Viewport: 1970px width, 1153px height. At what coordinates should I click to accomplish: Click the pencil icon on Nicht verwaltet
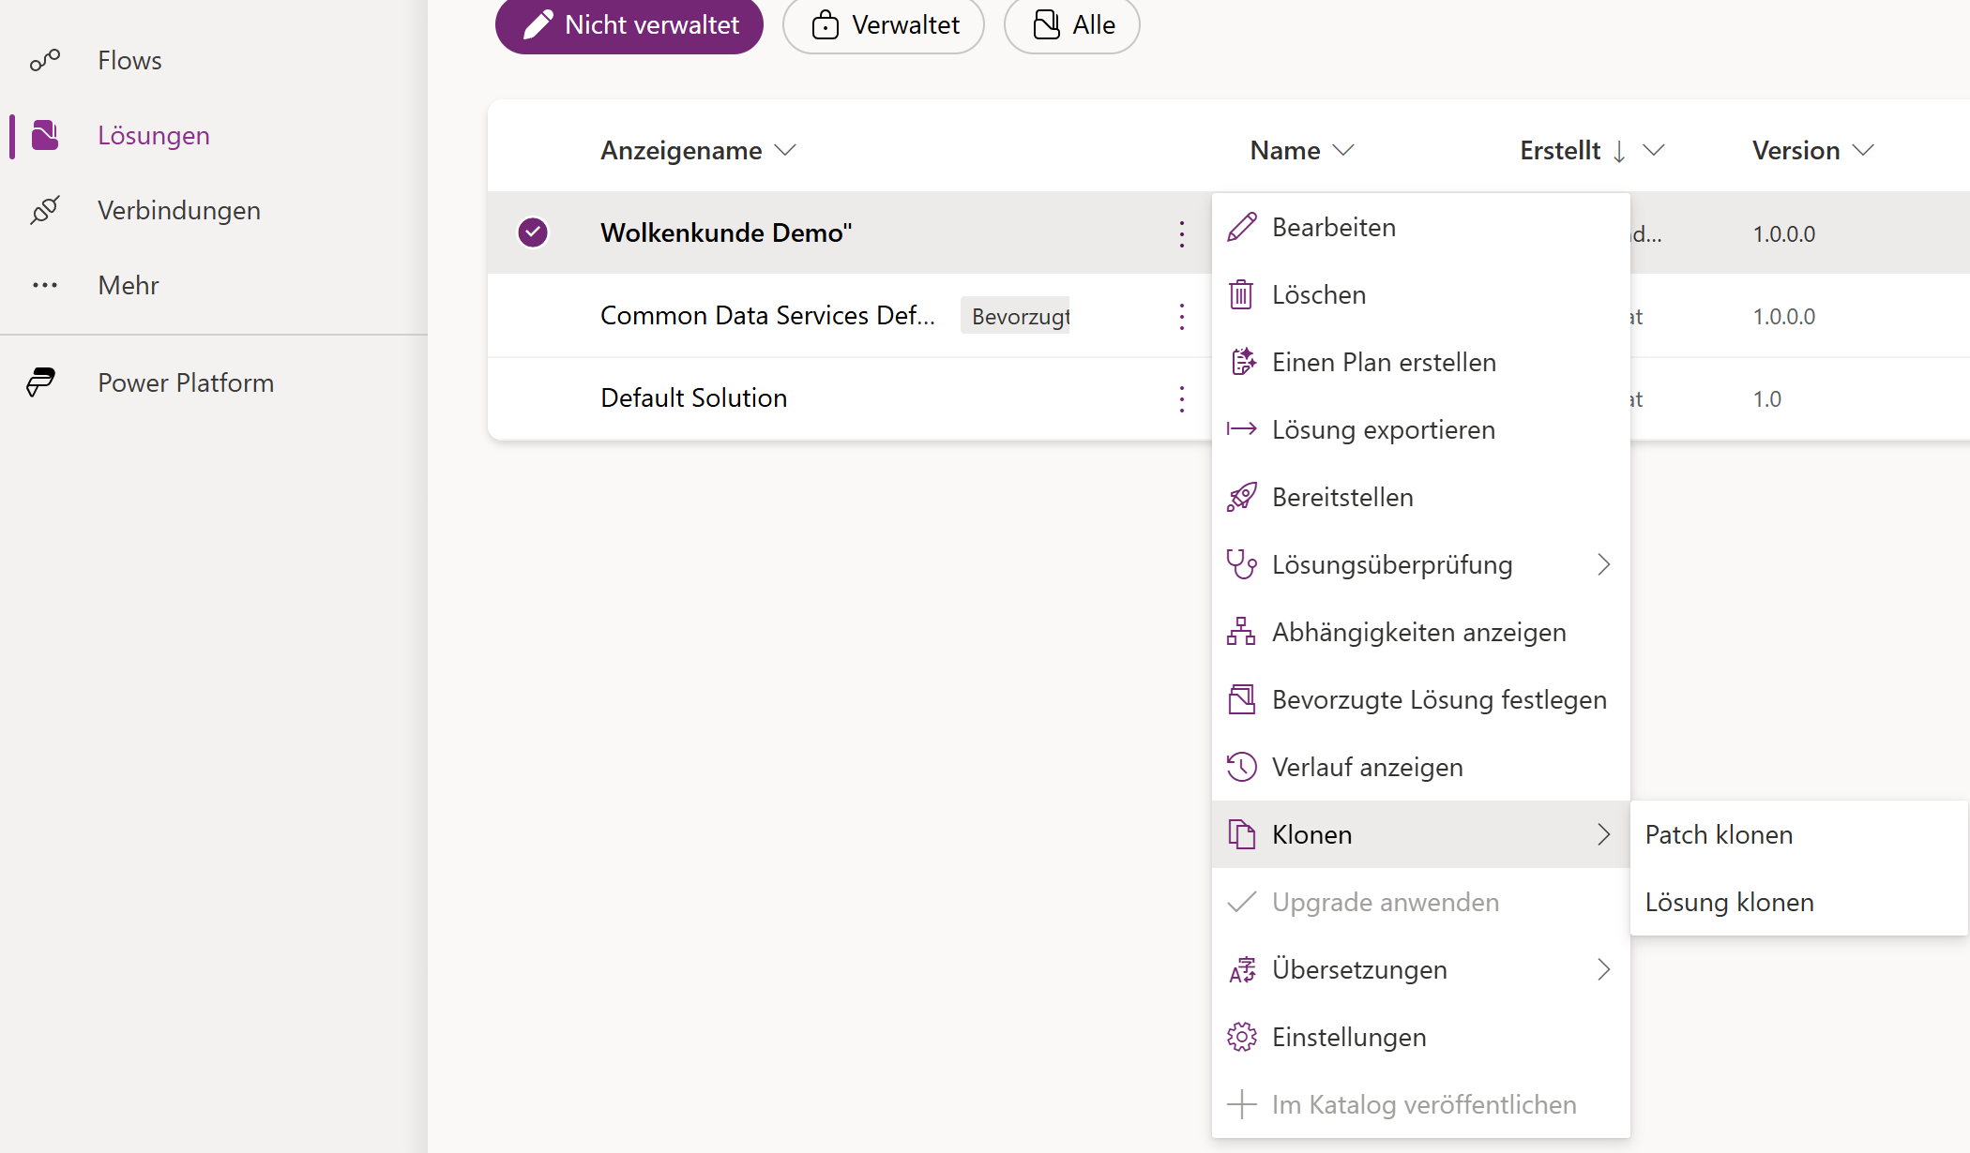pos(538,24)
